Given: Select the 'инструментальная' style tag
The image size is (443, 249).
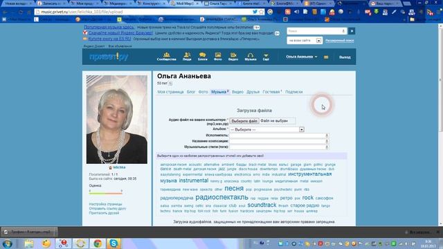Looking at the screenshot, I should (x=309, y=174).
